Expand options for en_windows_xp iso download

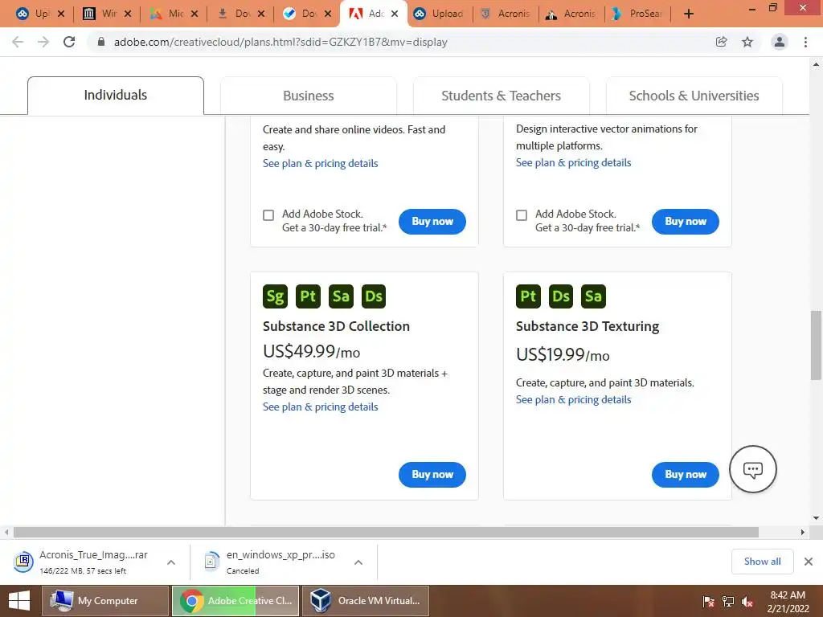[358, 562]
